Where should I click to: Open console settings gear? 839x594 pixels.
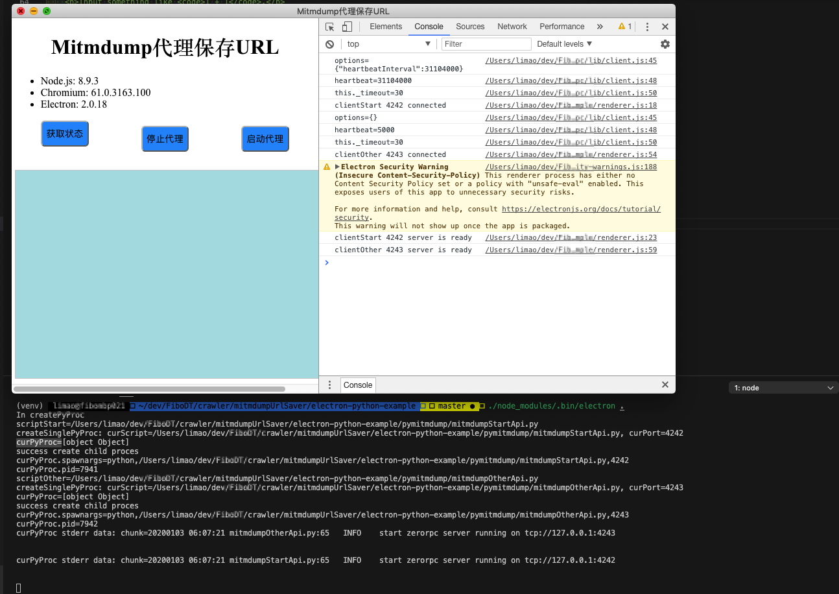point(665,44)
